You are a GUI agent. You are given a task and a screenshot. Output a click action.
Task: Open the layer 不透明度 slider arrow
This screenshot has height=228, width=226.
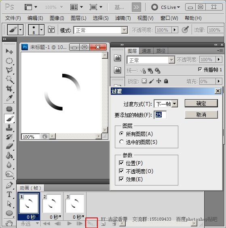point(219,59)
